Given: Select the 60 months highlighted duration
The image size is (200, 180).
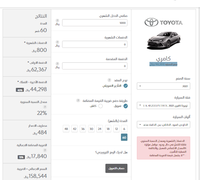Looking at the screenshot, I should tap(124, 137).
